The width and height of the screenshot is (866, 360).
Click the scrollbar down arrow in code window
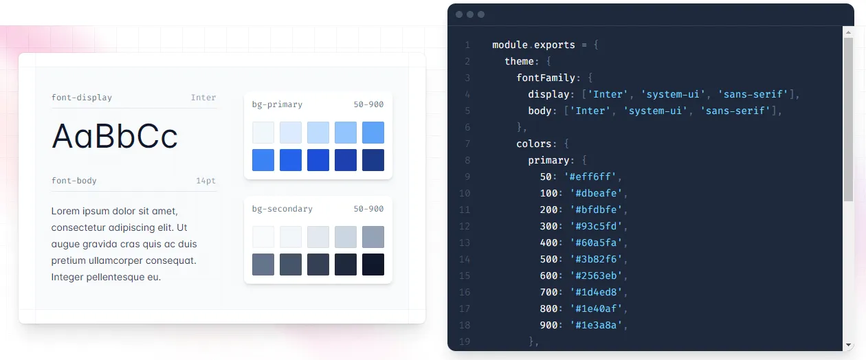pos(848,345)
